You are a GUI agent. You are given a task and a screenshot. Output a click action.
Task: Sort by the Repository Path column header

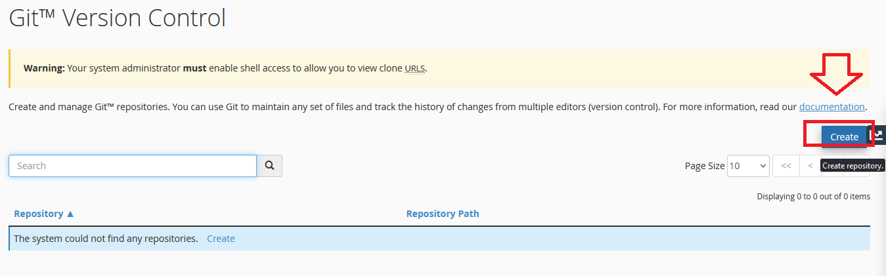tap(443, 214)
